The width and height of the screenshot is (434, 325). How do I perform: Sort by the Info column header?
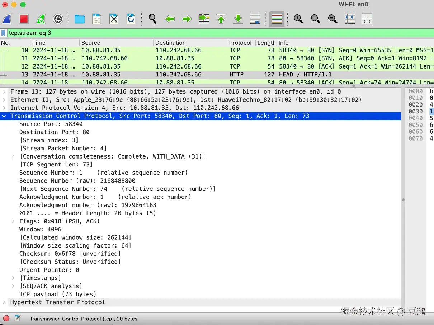[x=355, y=43]
